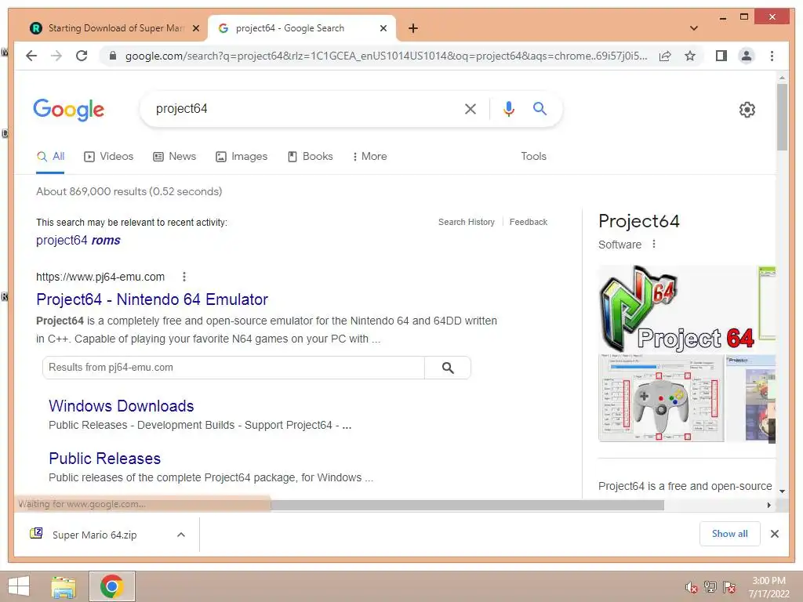The width and height of the screenshot is (803, 602).
Task: Switch to News results
Action: pyautogui.click(x=175, y=156)
